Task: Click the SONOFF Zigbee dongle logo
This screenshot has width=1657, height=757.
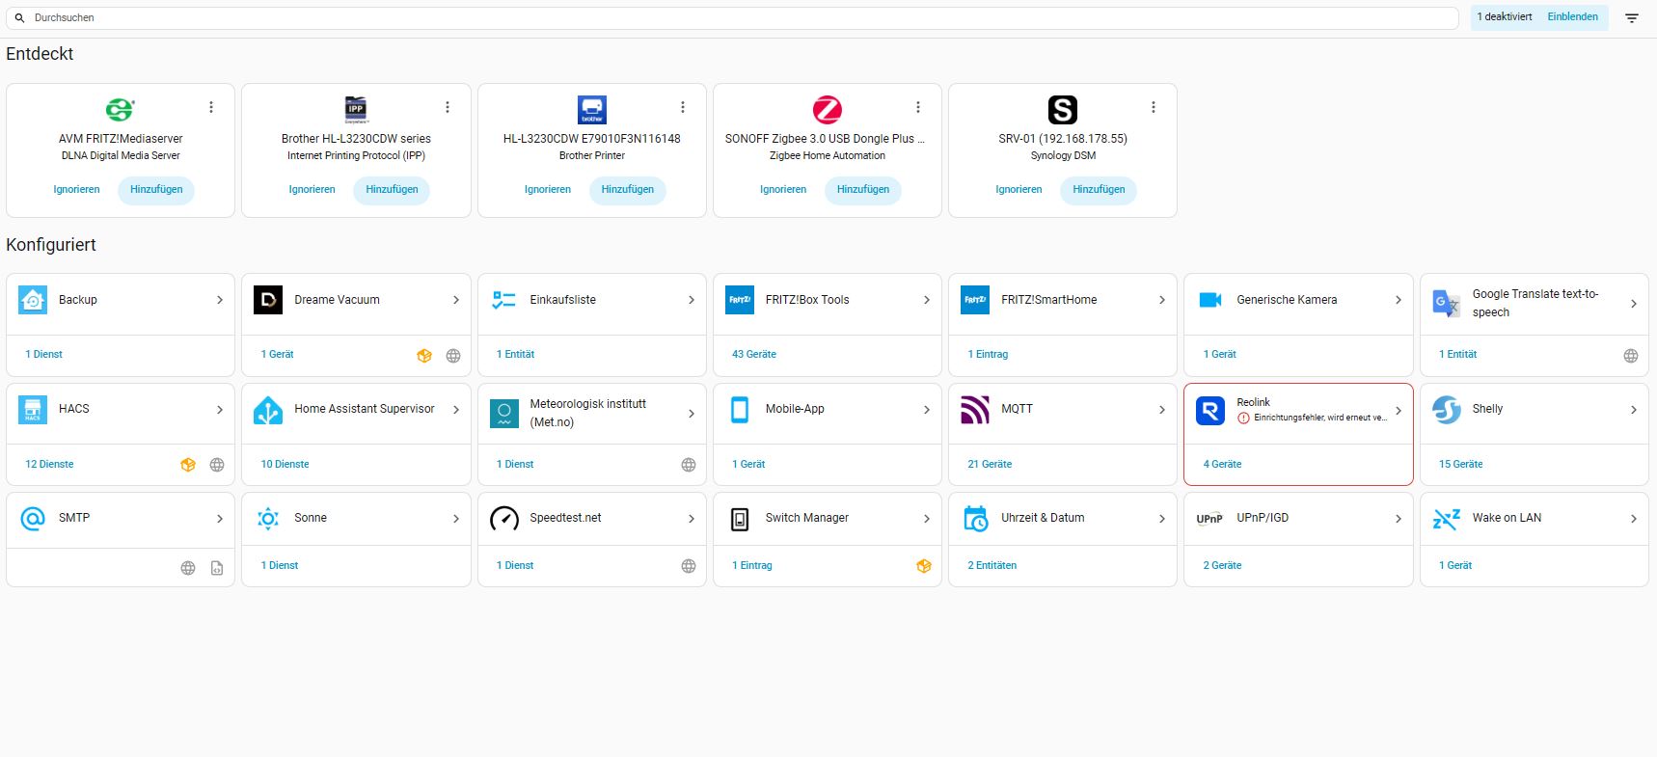Action: (x=827, y=110)
